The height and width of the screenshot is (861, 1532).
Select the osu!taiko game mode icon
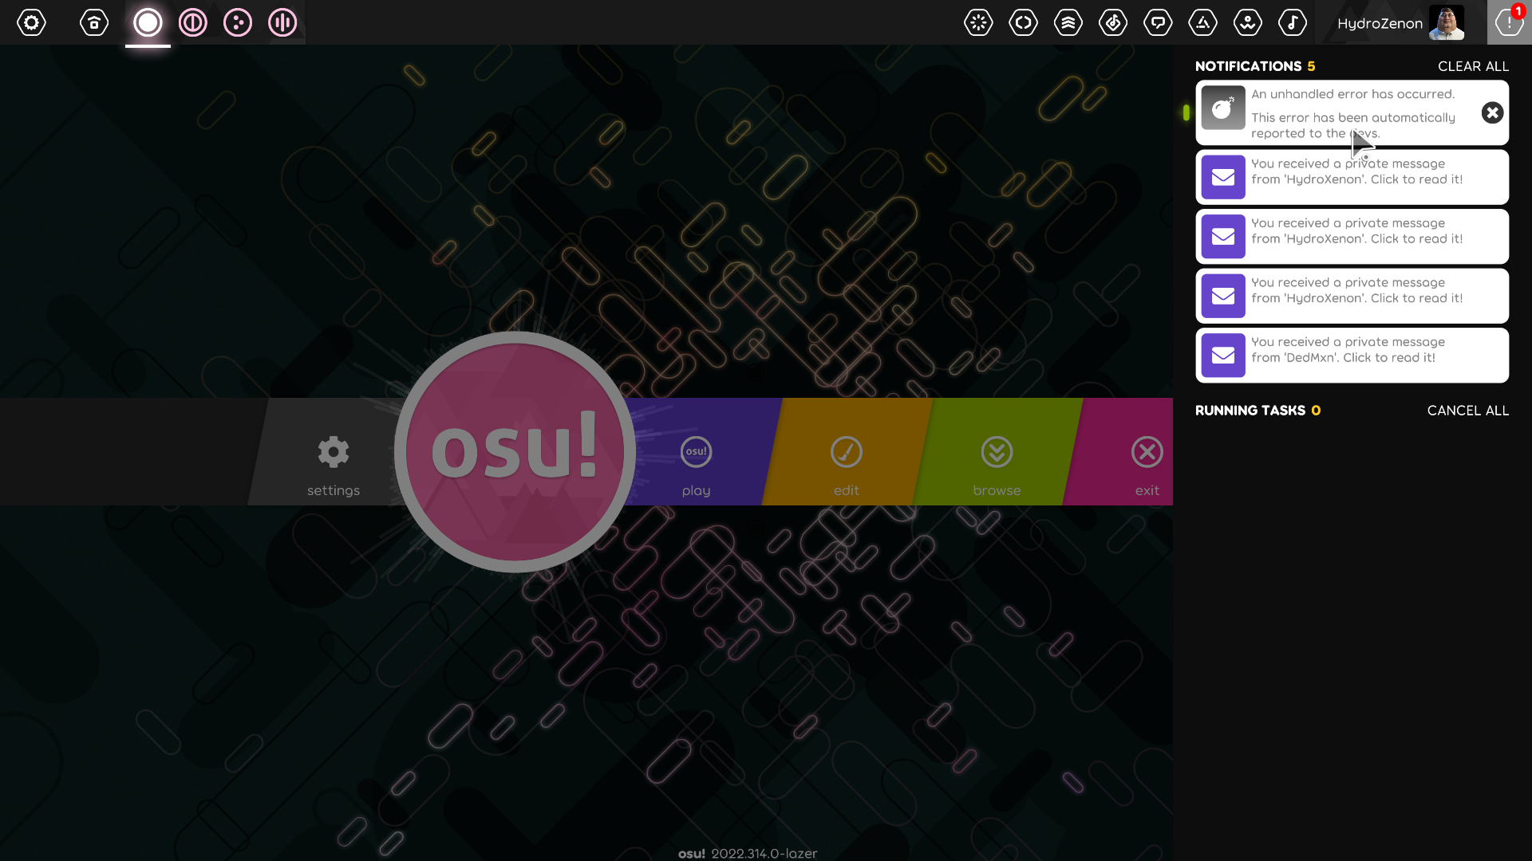coord(192,22)
